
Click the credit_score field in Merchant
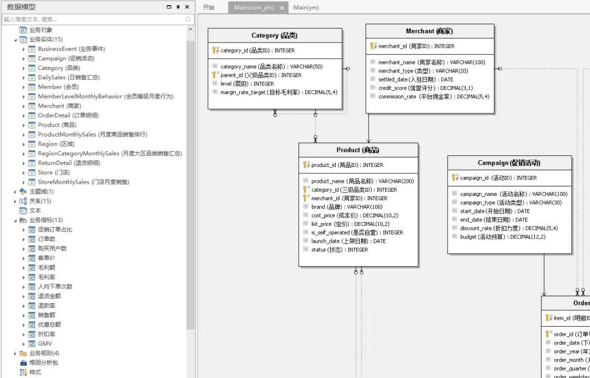click(426, 88)
